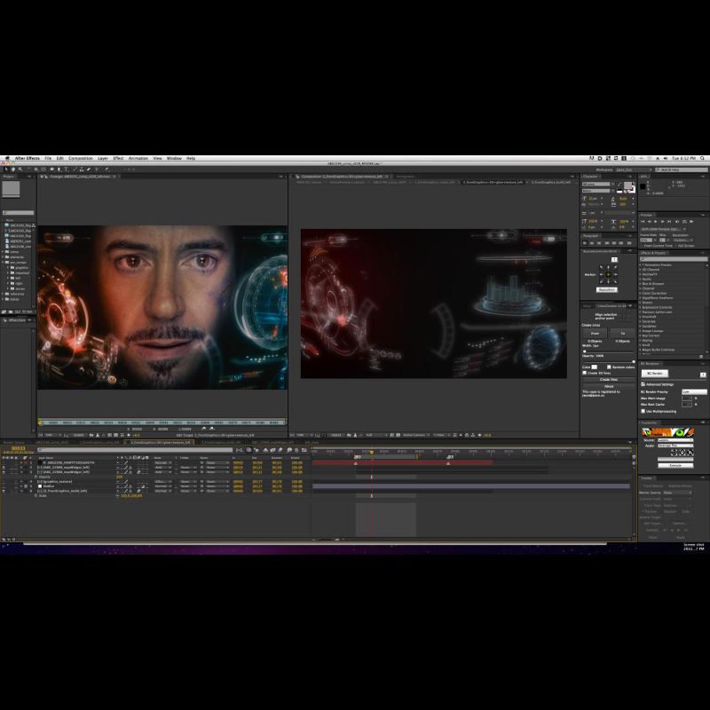Select the Eraser tool

[89, 169]
